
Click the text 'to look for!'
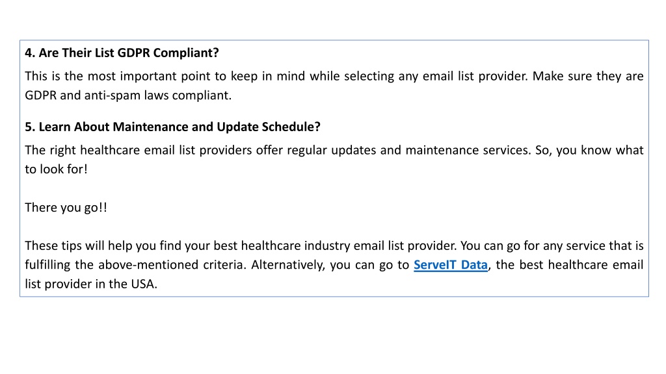56,169
